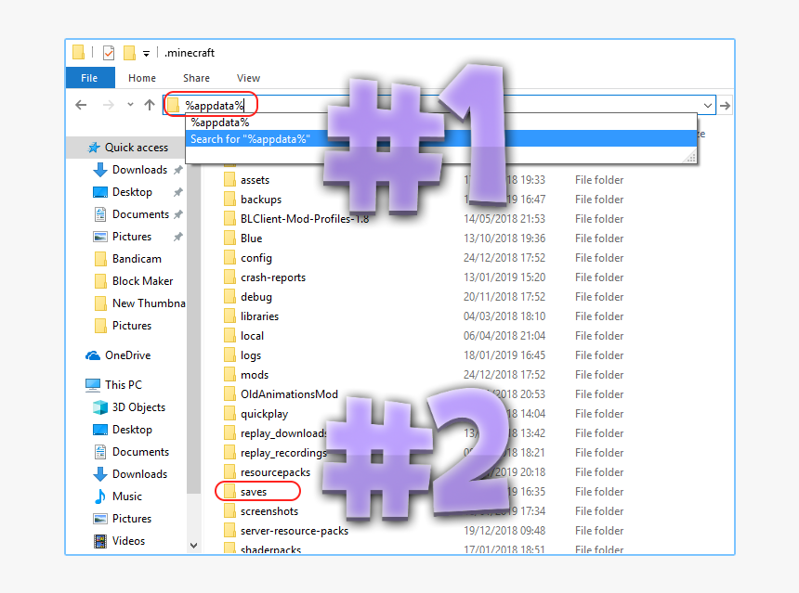Unpin Documents from Quick access

(x=177, y=213)
